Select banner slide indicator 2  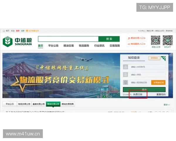[x=101, y=96]
